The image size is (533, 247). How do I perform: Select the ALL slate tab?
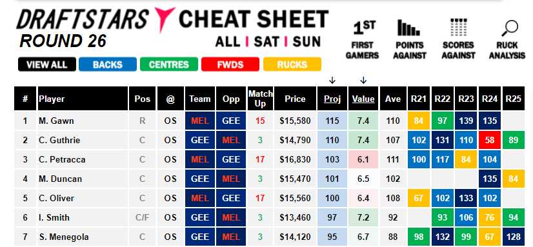pyautogui.click(x=228, y=42)
